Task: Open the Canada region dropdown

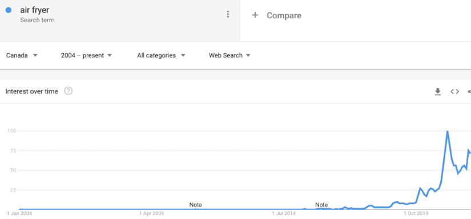Action: click(x=22, y=55)
